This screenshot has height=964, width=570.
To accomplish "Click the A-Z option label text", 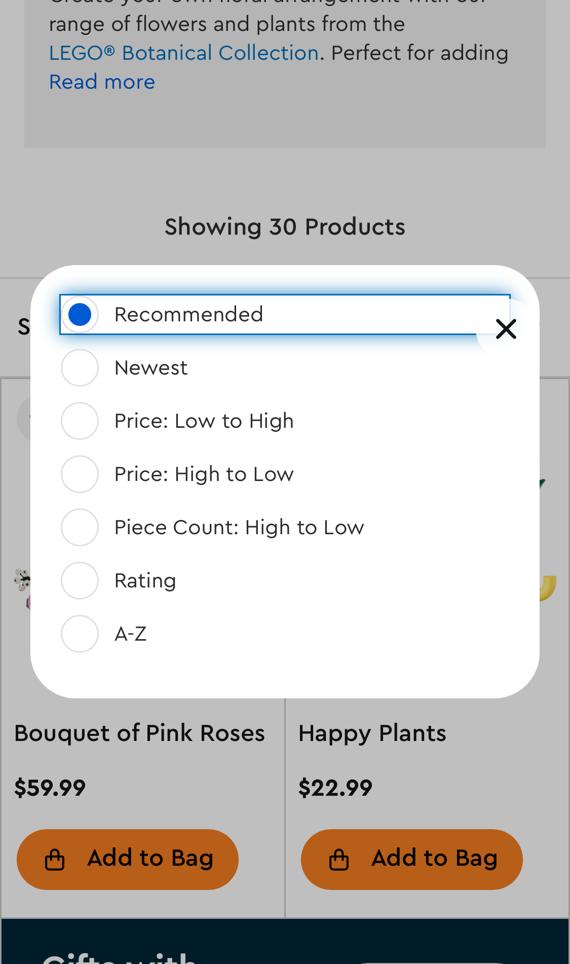I will click(131, 634).
